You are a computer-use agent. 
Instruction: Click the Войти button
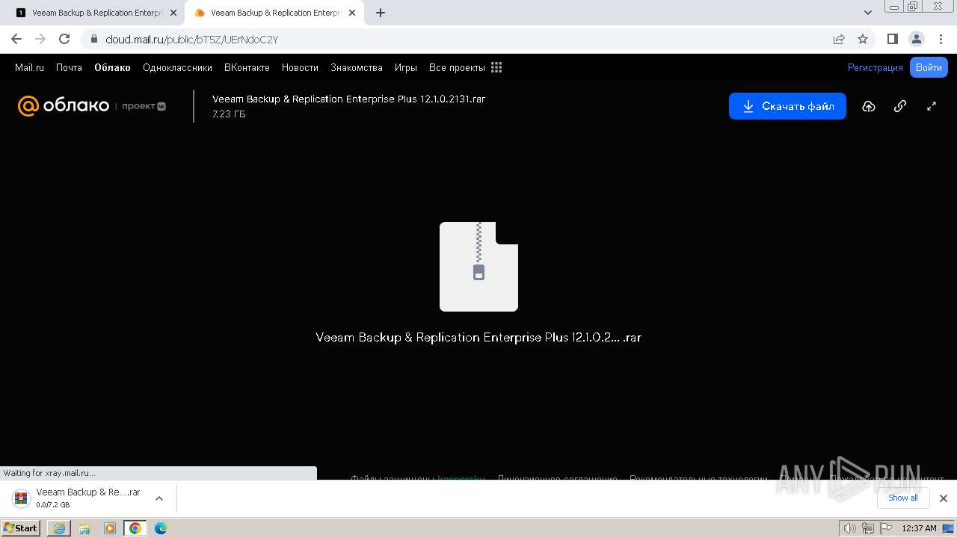(x=929, y=67)
